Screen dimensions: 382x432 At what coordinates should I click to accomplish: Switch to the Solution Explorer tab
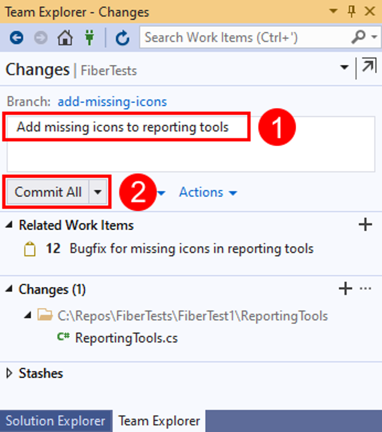(56, 421)
